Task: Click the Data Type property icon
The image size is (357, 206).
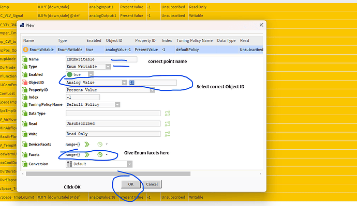Action: tap(25, 114)
